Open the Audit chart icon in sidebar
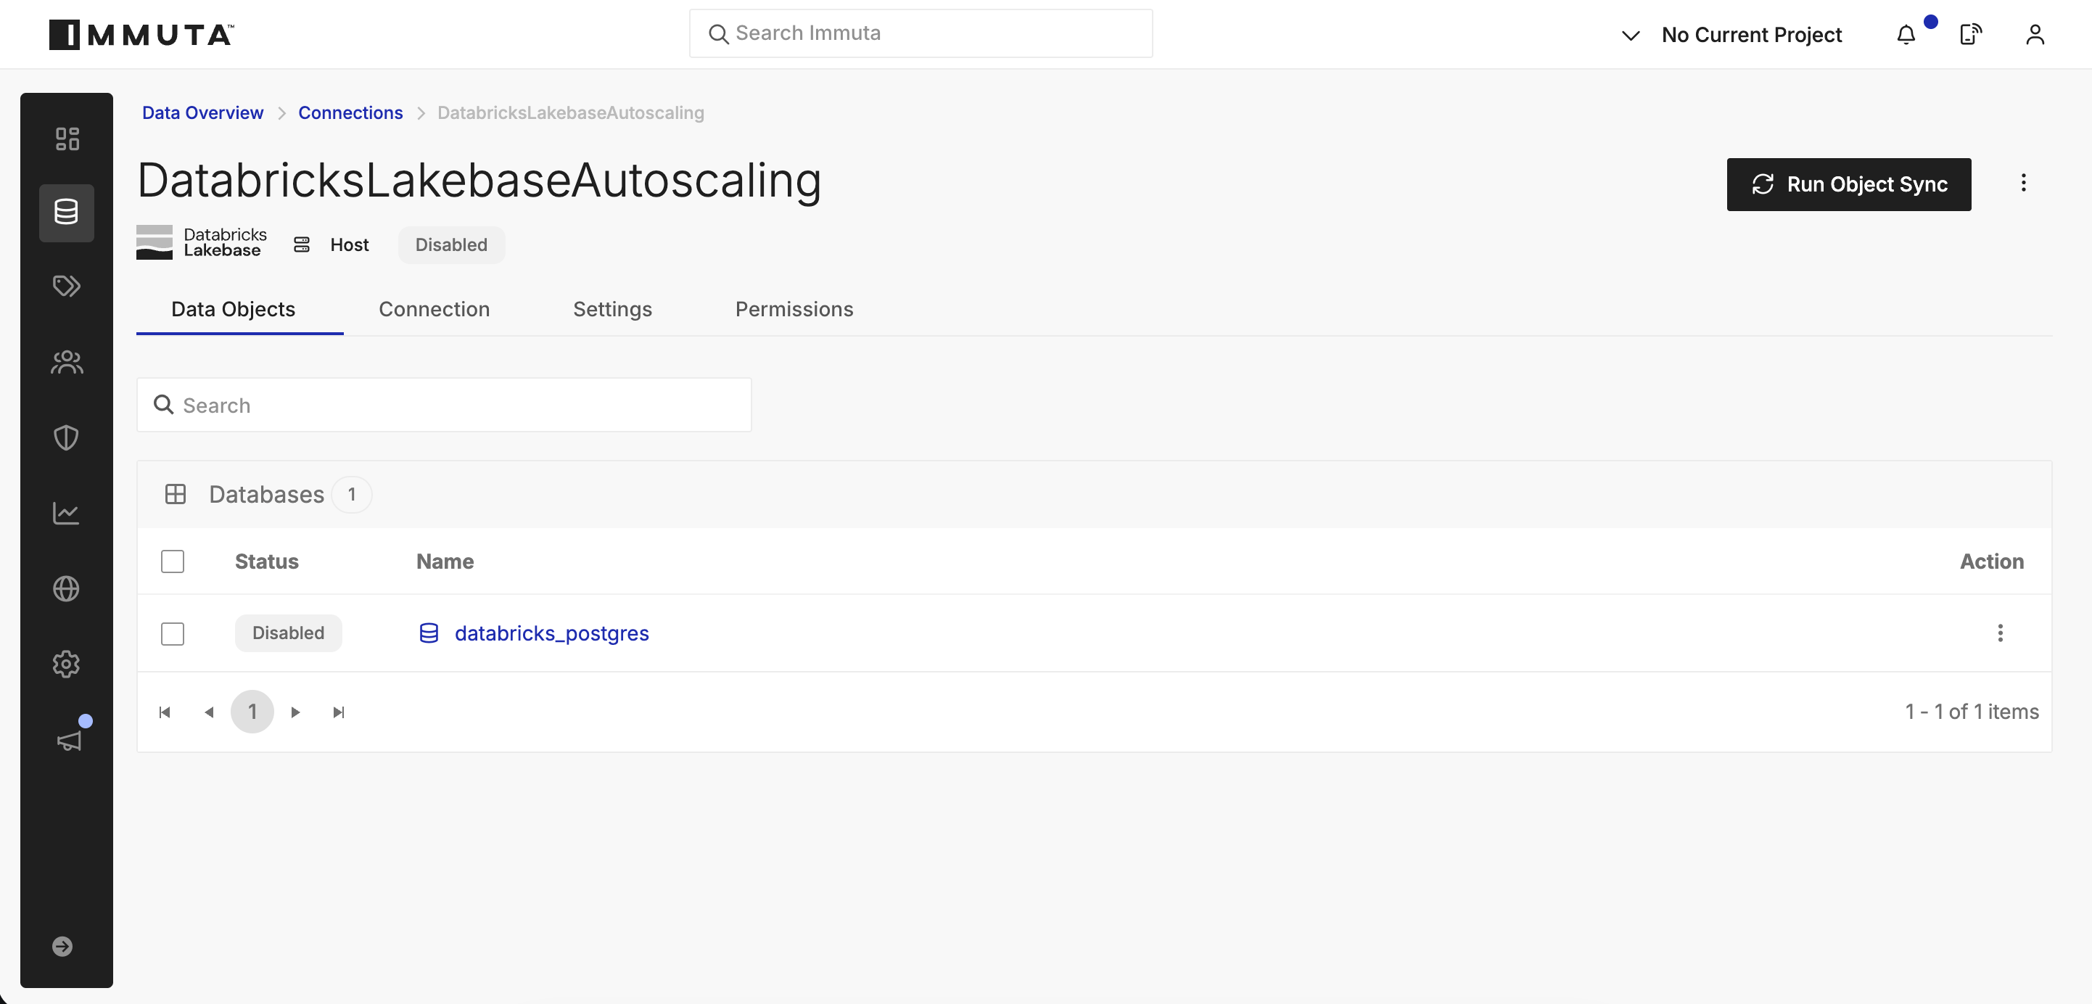The width and height of the screenshot is (2092, 1004). (67, 513)
